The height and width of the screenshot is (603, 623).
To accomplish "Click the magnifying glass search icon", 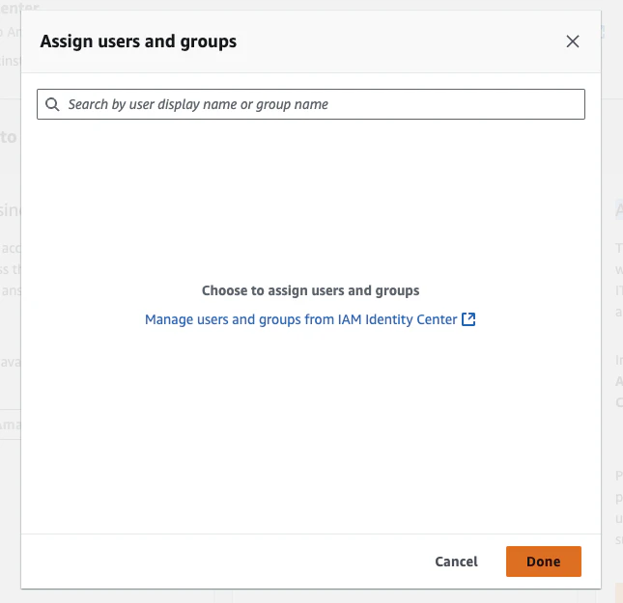I will click(52, 104).
